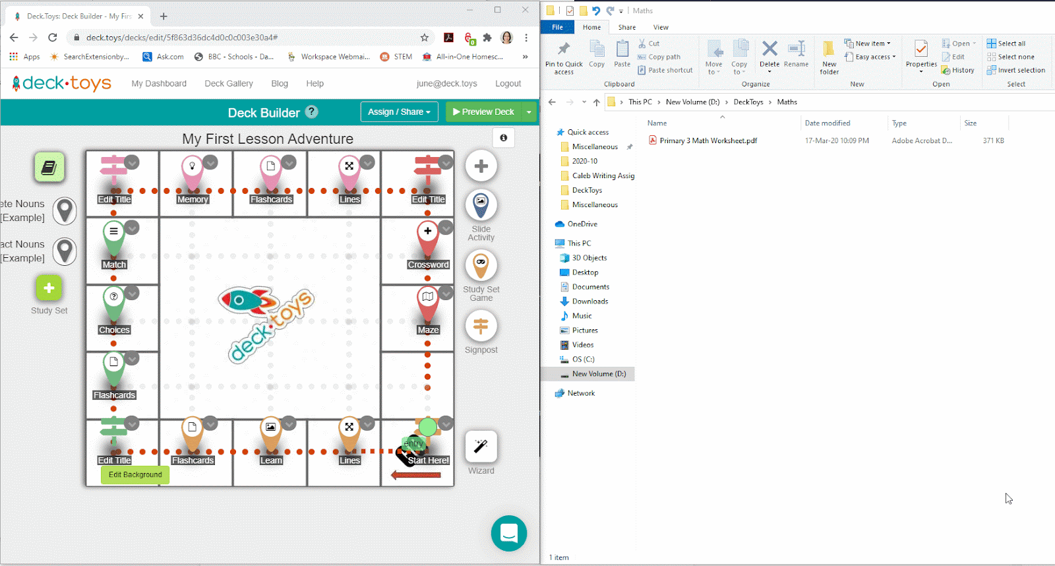Click the Logout link
1055x566 pixels.
pyautogui.click(x=508, y=84)
